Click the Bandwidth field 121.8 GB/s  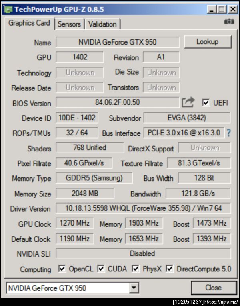click(x=198, y=194)
